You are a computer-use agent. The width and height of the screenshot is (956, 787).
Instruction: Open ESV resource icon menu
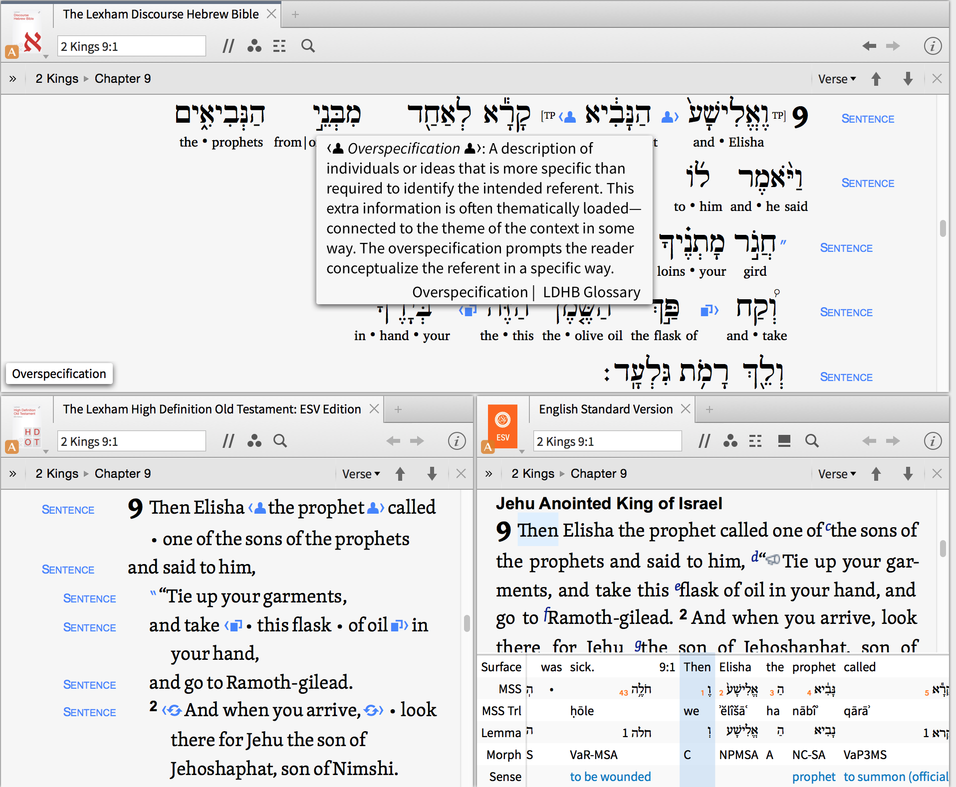(503, 429)
